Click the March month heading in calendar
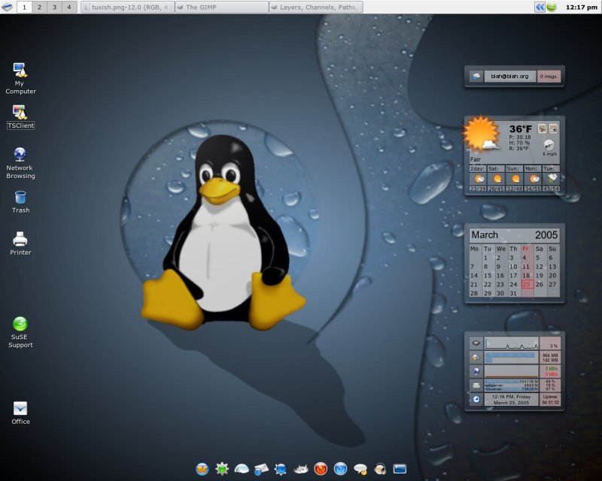This screenshot has width=602, height=481. [x=485, y=234]
